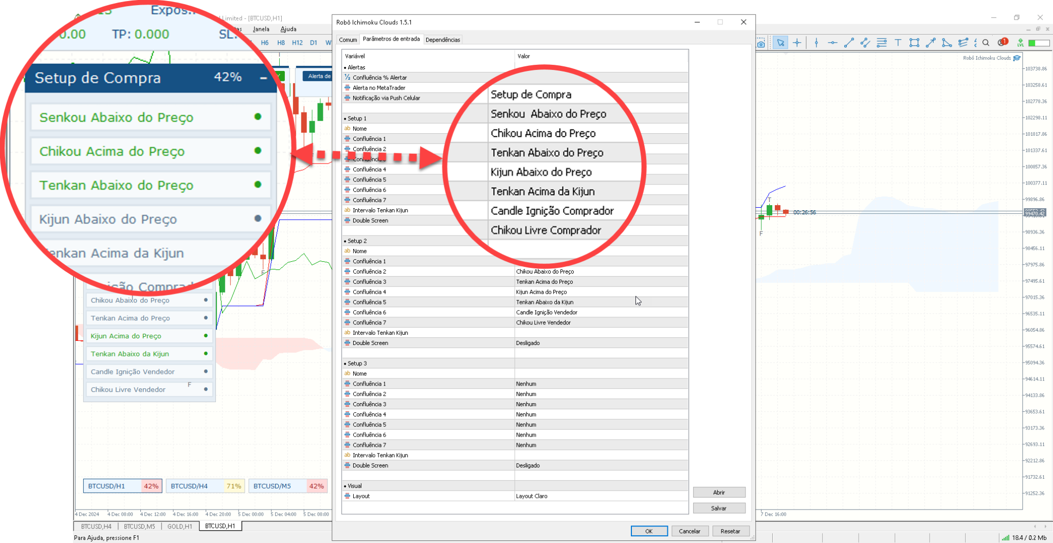Viewport: 1053px width, 543px height.
Task: Select the text label tool
Action: pos(898,43)
